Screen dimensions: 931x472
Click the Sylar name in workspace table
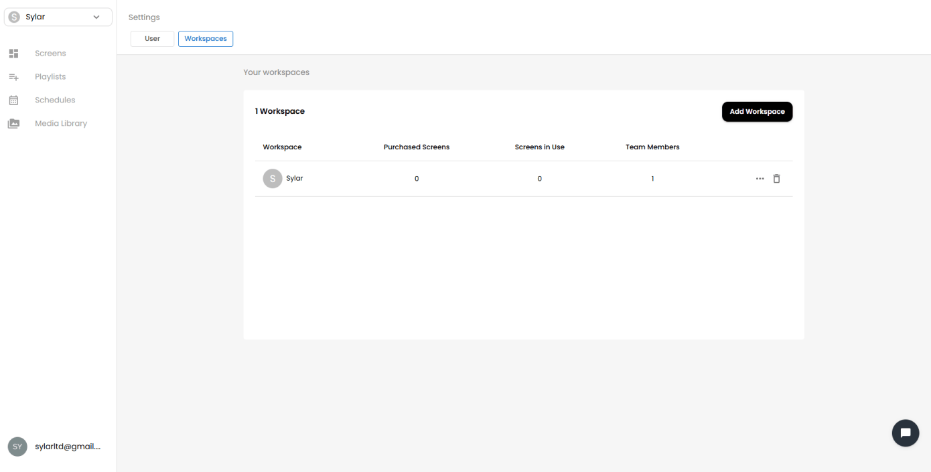coord(295,179)
